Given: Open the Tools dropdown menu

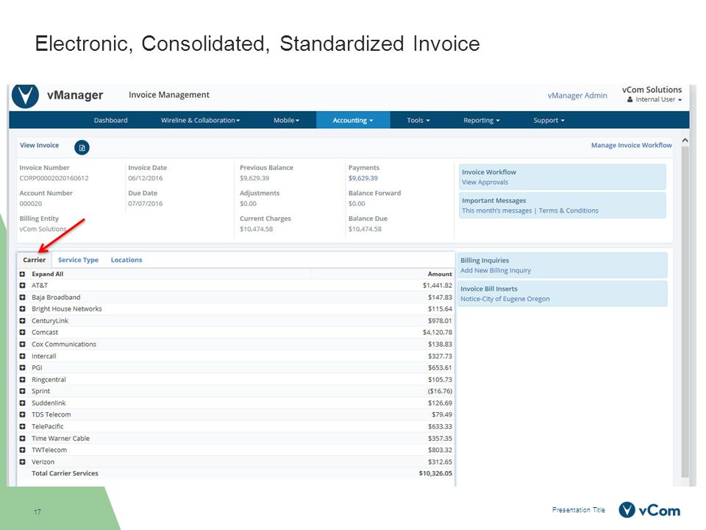Looking at the screenshot, I should click(418, 120).
